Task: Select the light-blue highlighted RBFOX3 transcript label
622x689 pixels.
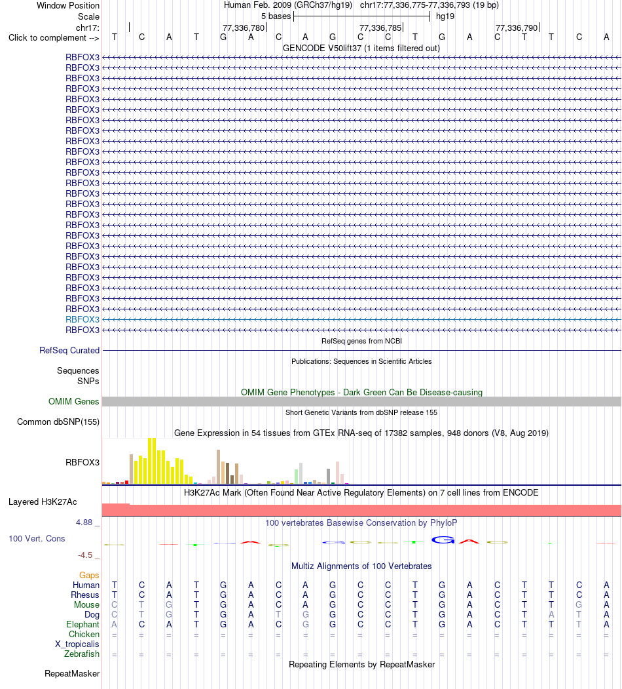Action: (82, 319)
